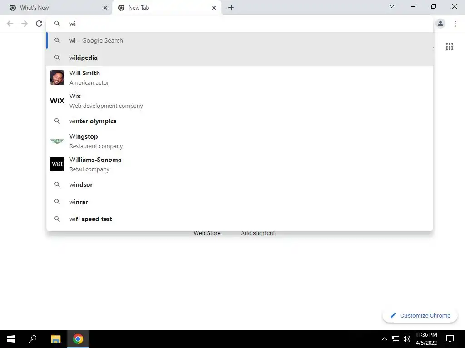Choose the winter olympics suggestion
The width and height of the screenshot is (465, 348).
(x=240, y=121)
